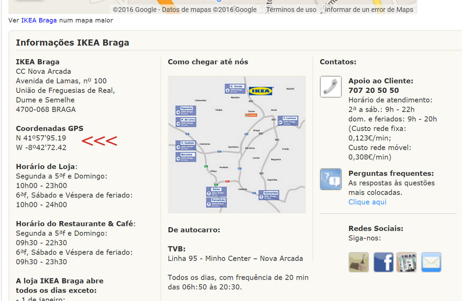This screenshot has height=301, width=462.
Task: Click the 0,123€/min fixed network cost
Action: (x=369, y=138)
